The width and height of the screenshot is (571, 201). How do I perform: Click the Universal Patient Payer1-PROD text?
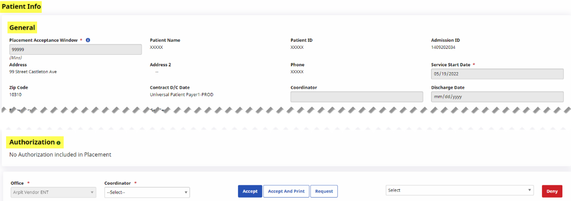click(181, 95)
